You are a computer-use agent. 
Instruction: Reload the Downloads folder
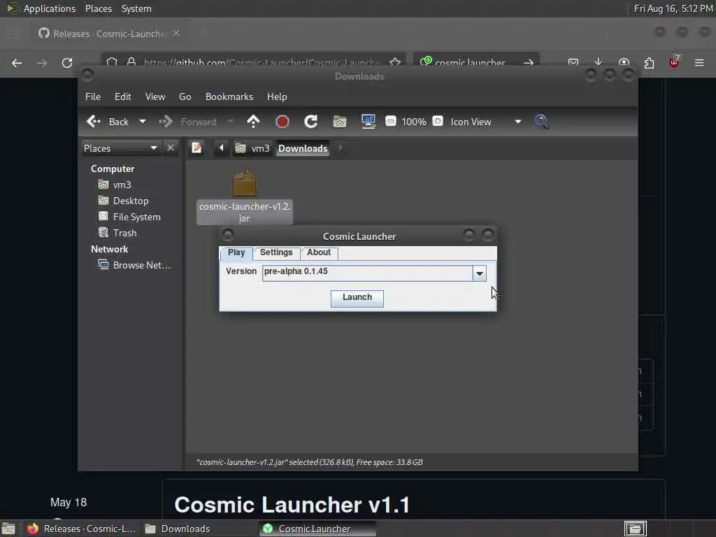coord(311,122)
